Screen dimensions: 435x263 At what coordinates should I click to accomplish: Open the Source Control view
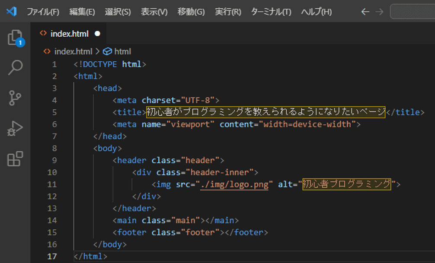coord(15,98)
